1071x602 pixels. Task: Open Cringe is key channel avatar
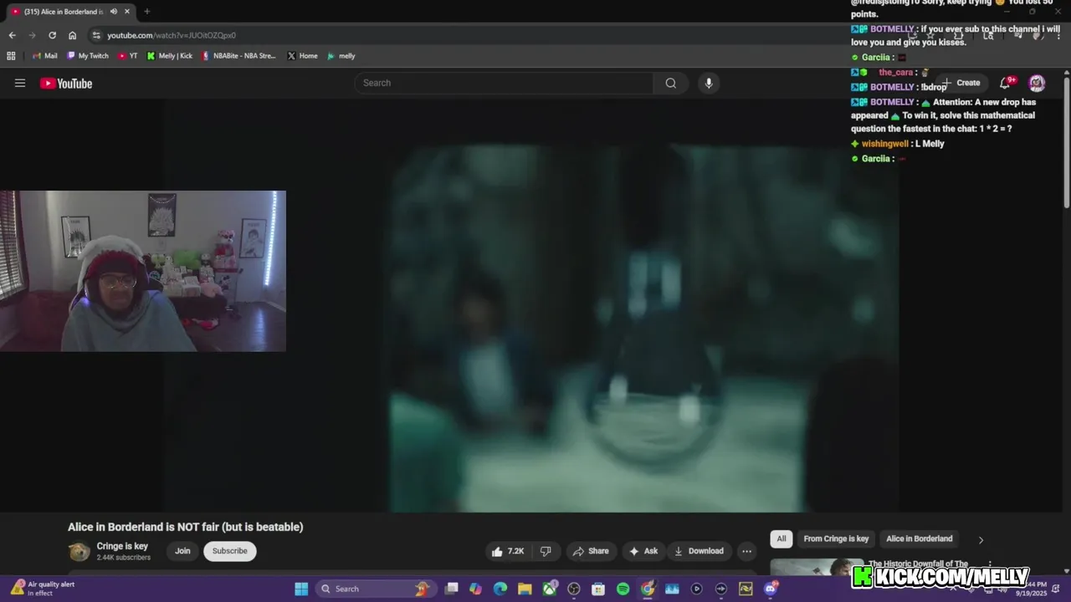click(x=79, y=551)
